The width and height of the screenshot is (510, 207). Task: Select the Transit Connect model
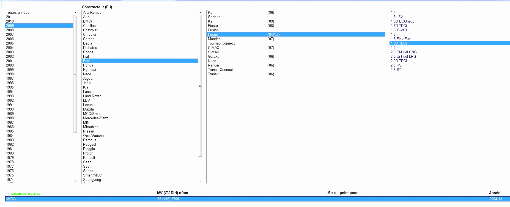220,70
